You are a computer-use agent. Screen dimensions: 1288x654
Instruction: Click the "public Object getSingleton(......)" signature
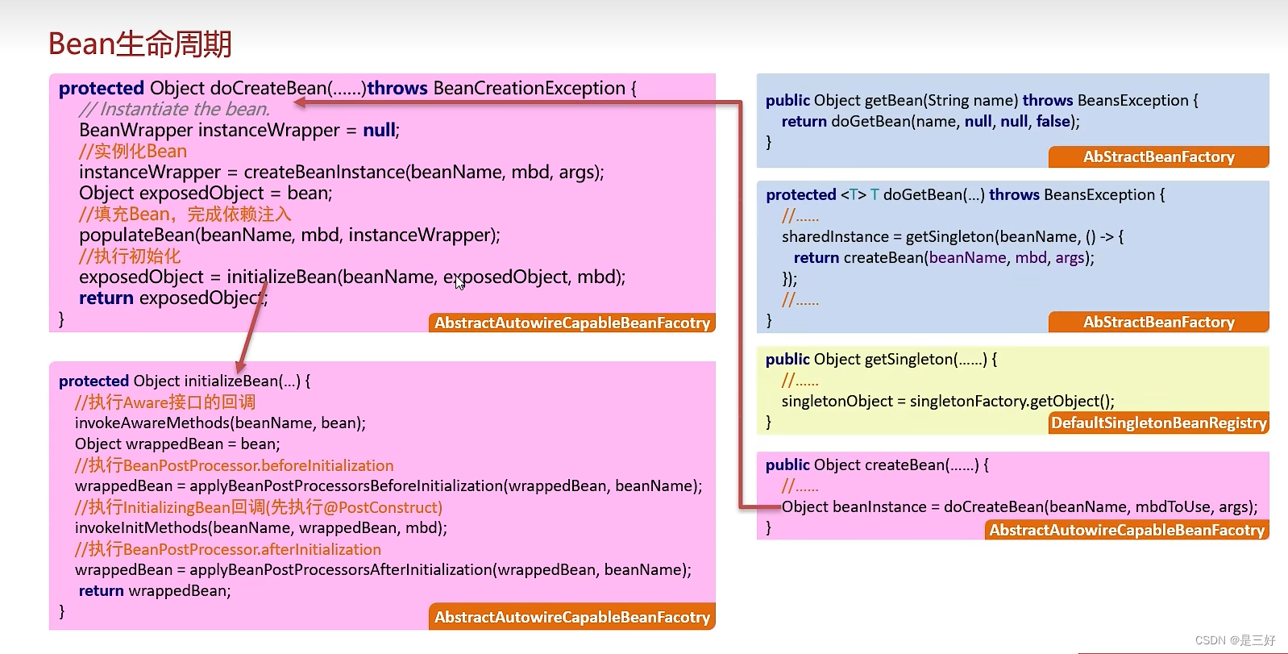point(882,359)
